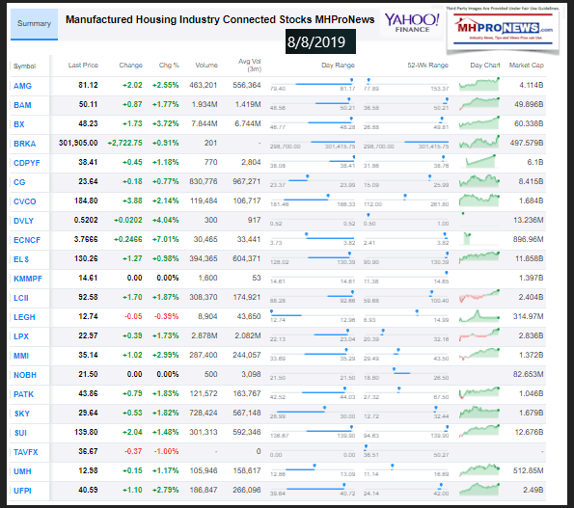Viewport: 574px width, 508px height.
Task: Open the BRKA day chart thumbnail
Action: (479, 142)
